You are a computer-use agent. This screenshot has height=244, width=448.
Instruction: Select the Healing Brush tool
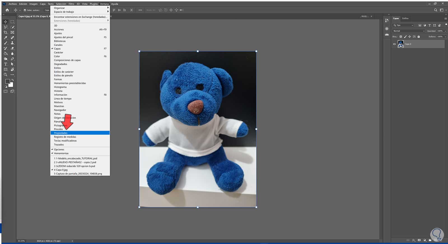[12, 38]
